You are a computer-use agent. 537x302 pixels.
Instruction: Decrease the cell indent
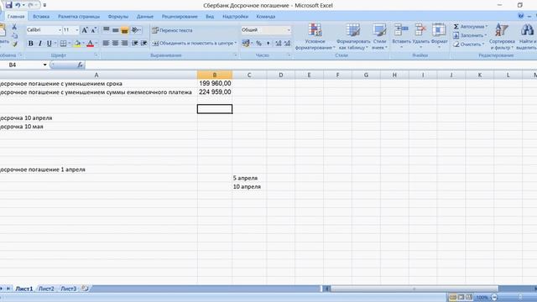[x=135, y=43]
